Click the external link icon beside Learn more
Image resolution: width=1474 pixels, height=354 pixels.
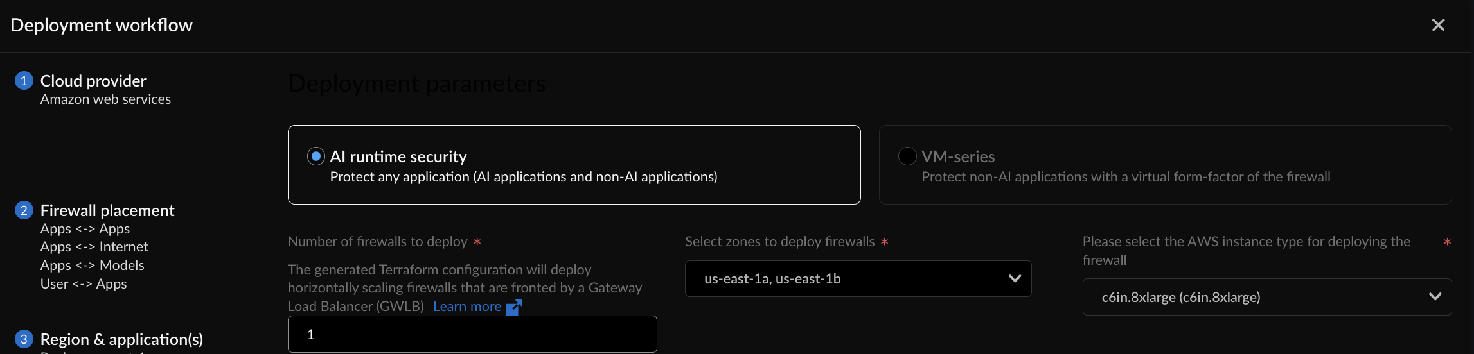click(x=514, y=307)
